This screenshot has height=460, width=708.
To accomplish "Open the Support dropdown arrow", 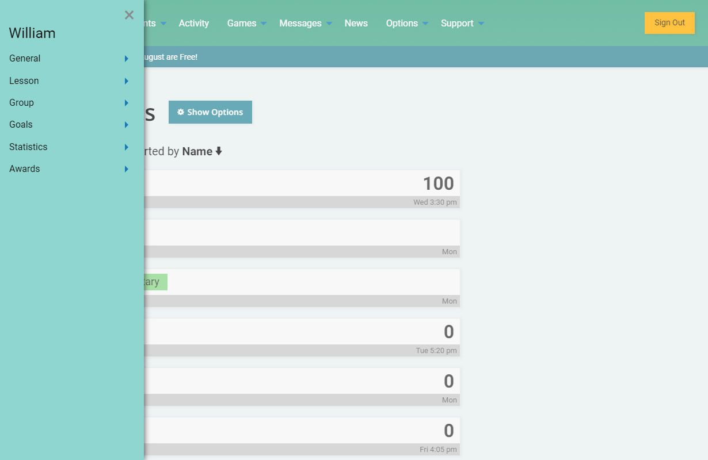I will 481,24.
